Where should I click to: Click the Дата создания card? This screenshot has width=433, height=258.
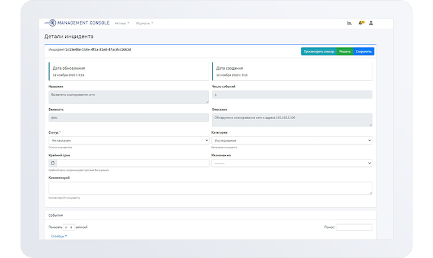[x=292, y=71]
